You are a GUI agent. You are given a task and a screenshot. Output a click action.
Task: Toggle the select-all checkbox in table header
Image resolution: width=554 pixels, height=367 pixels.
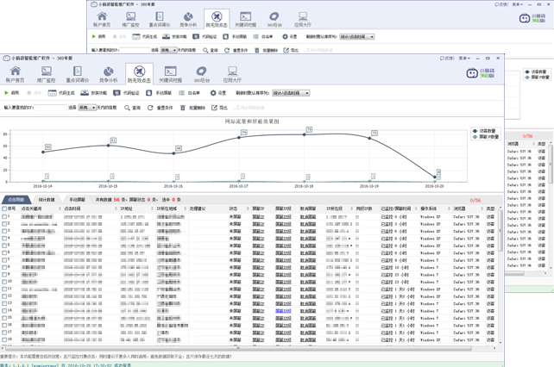tap(3, 208)
